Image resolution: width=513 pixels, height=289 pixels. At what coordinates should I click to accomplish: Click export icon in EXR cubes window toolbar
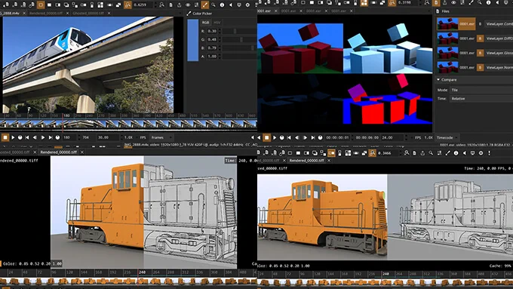444,3
